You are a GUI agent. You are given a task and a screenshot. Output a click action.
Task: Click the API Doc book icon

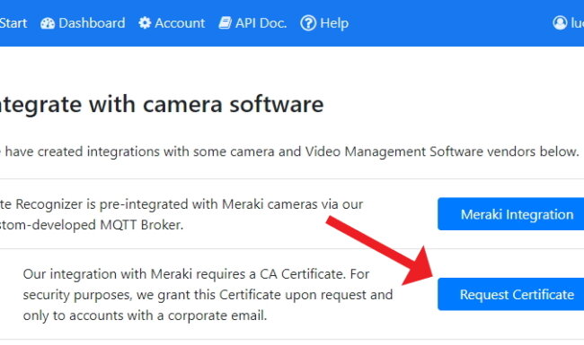[x=225, y=23]
